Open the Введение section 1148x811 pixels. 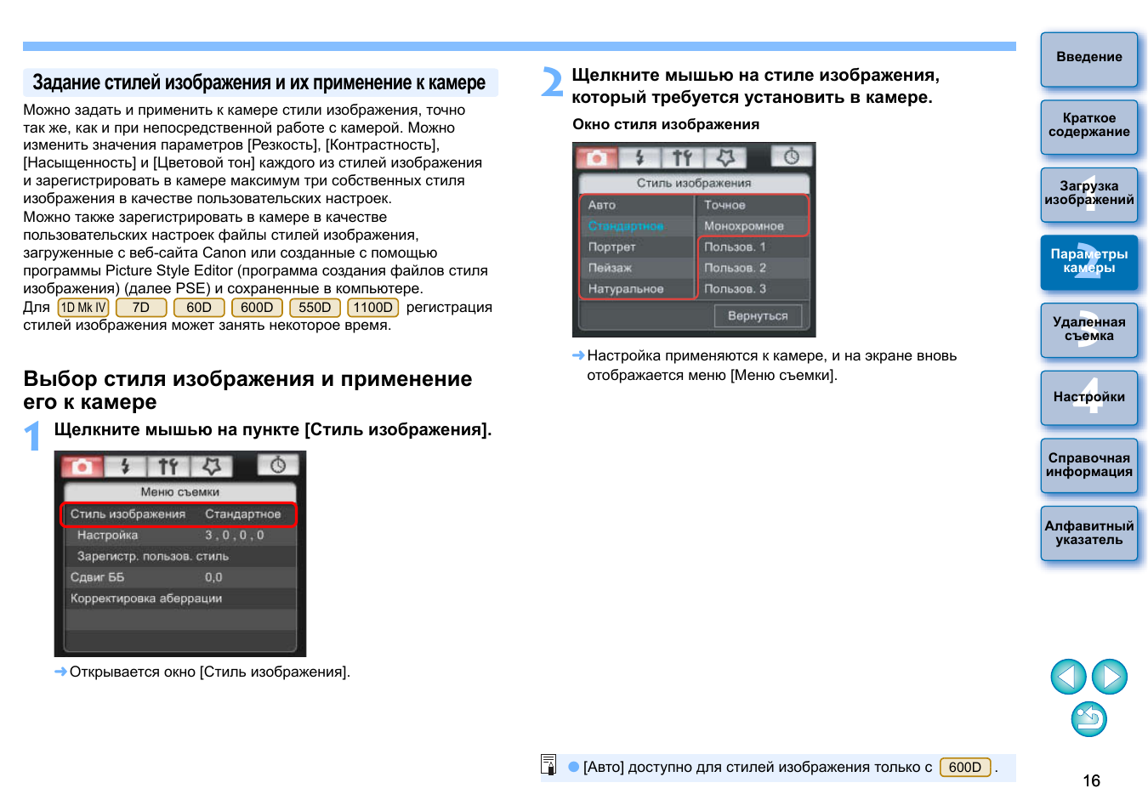click(x=1089, y=59)
